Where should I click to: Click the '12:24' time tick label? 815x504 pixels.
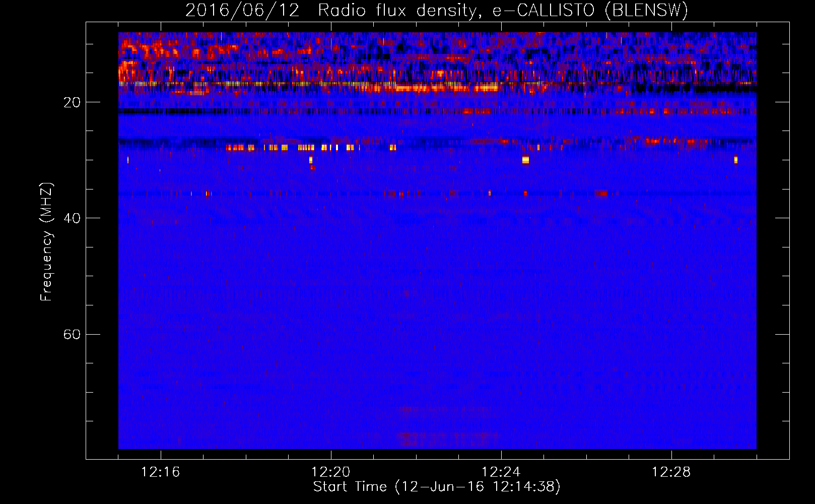click(x=501, y=472)
